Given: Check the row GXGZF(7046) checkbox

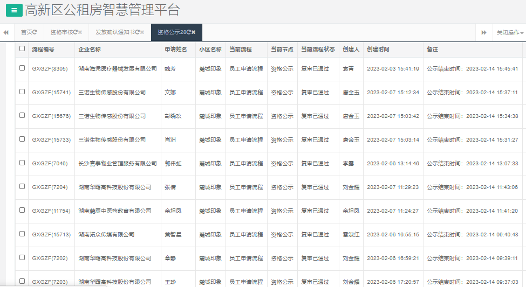Looking at the screenshot, I should click(x=22, y=163).
